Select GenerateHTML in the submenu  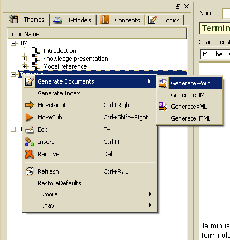[x=190, y=118]
